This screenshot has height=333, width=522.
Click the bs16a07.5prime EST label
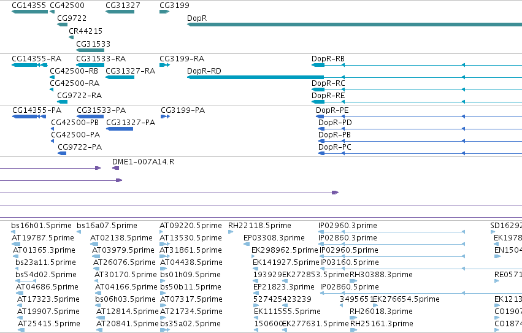click(107, 226)
